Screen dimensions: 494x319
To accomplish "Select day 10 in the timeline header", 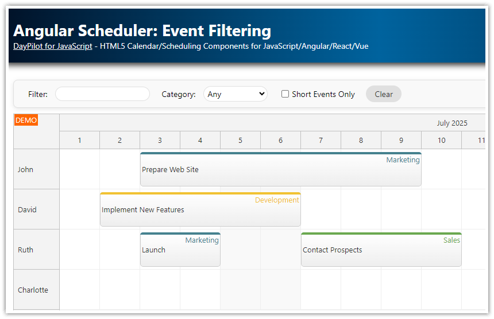I will [441, 141].
